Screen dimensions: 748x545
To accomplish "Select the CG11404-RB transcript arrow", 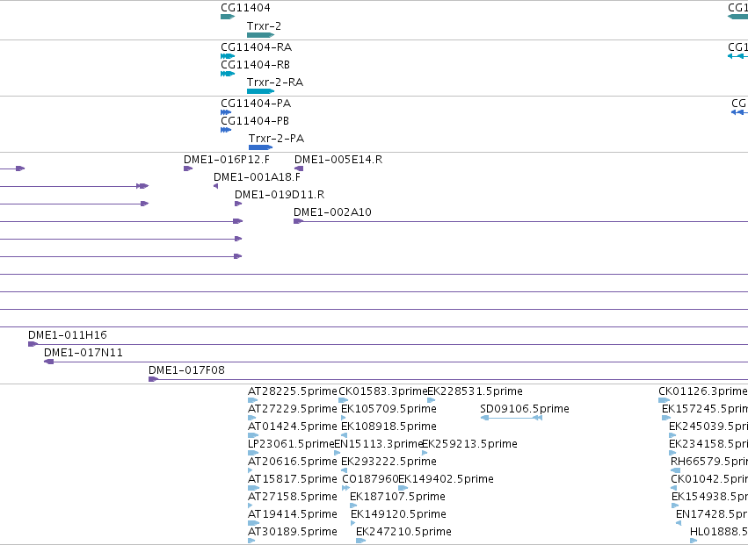I will pos(228,74).
